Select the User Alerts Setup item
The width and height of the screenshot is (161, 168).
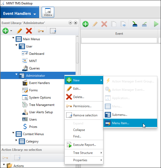(x=41, y=112)
